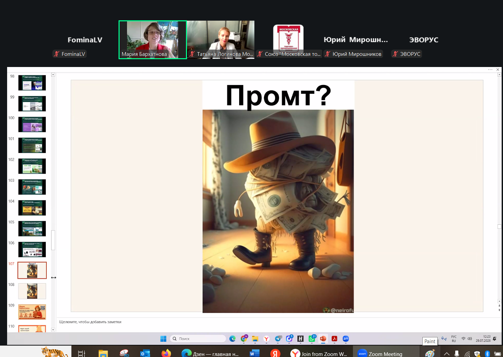Open Microsoft Edge in shared taskbar
503x357 pixels.
pyautogui.click(x=232, y=339)
